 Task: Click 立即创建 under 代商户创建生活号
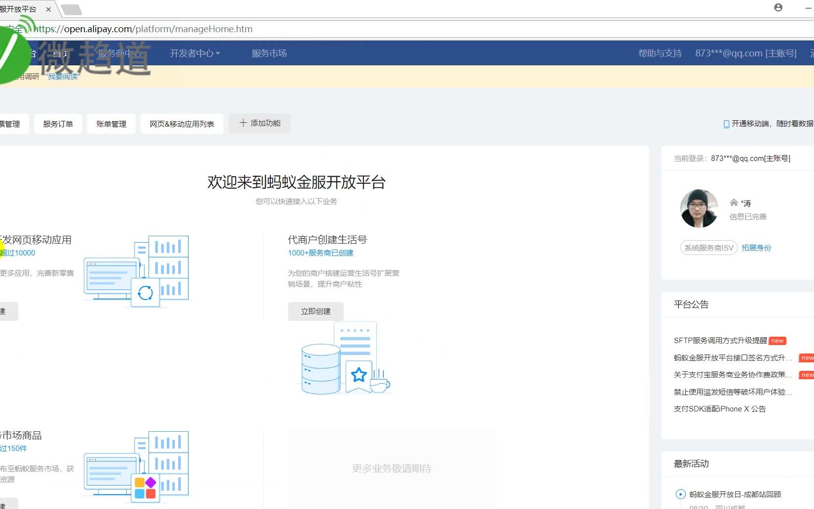pos(316,311)
